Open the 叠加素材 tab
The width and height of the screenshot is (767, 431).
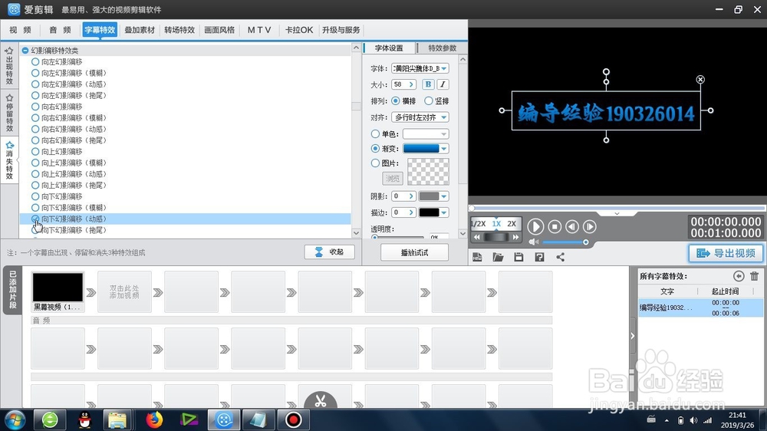click(140, 30)
